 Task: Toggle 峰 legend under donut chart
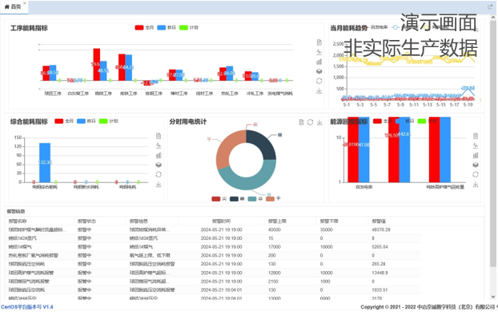(237, 199)
